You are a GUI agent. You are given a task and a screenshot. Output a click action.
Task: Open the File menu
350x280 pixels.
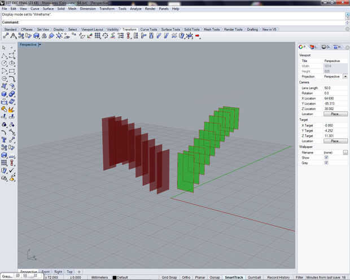click(5, 8)
